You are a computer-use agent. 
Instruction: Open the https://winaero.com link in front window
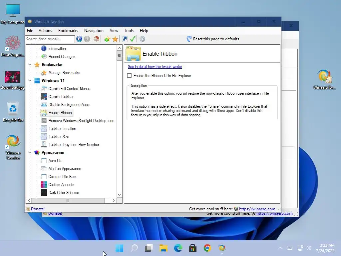(257, 209)
